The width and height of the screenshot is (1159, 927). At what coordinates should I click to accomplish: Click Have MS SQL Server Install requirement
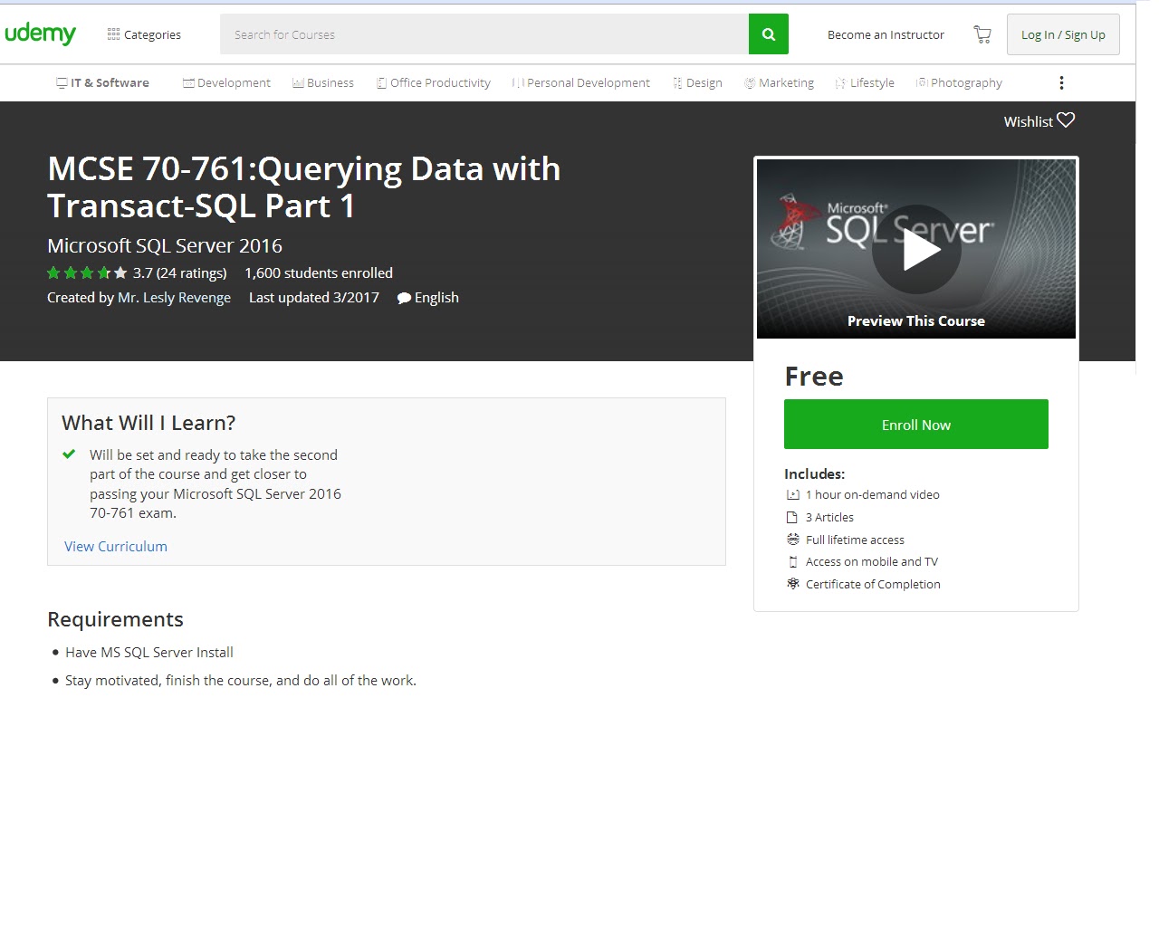click(149, 652)
